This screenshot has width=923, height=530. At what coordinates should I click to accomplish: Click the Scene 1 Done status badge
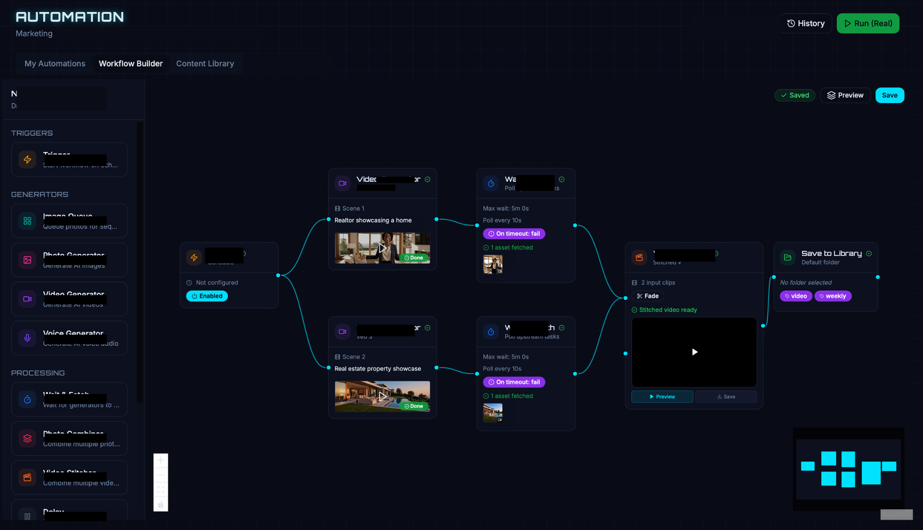coord(413,258)
